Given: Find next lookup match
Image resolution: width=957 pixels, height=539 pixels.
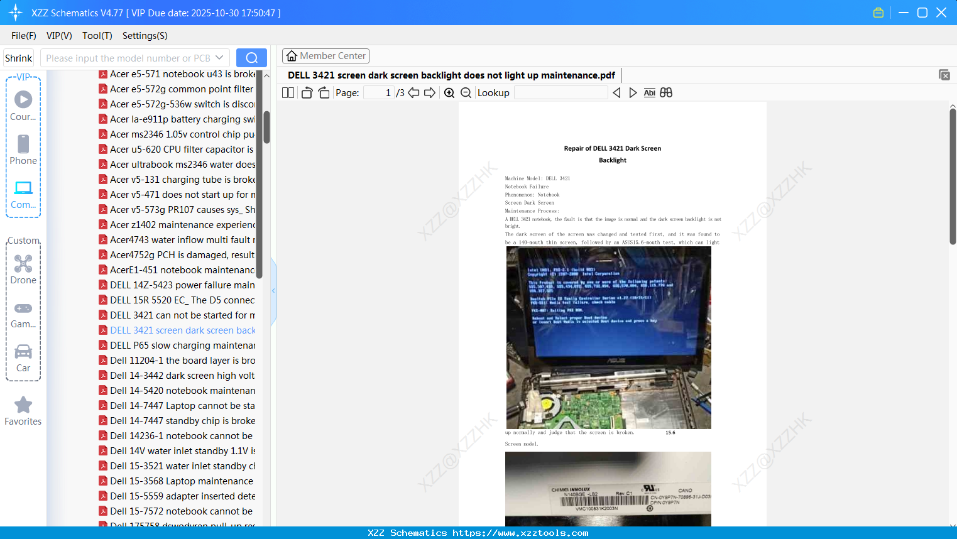Looking at the screenshot, I should 633,93.
